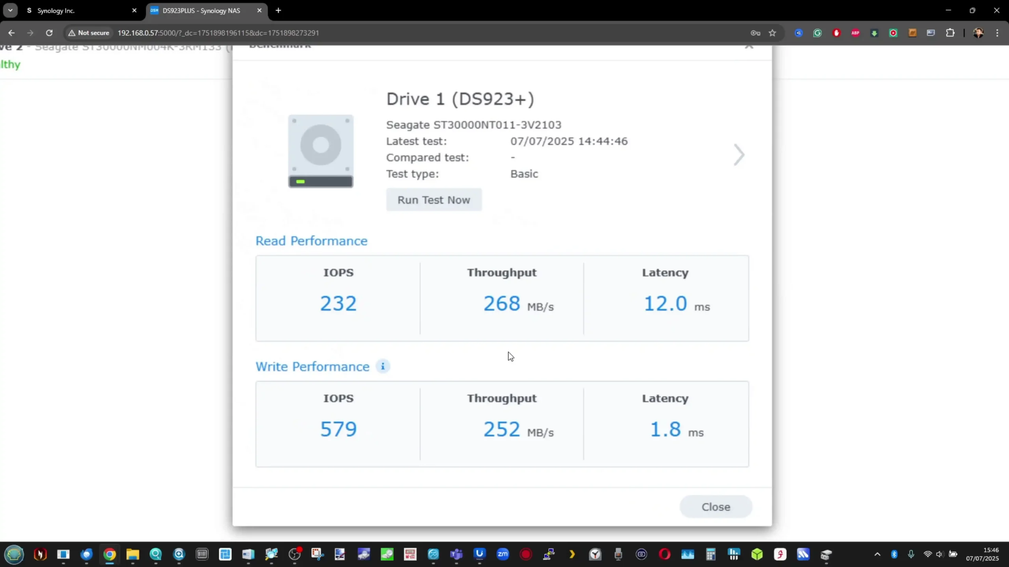Open Zoom from the taskbar
Viewport: 1009px width, 567px height.
[x=503, y=554]
